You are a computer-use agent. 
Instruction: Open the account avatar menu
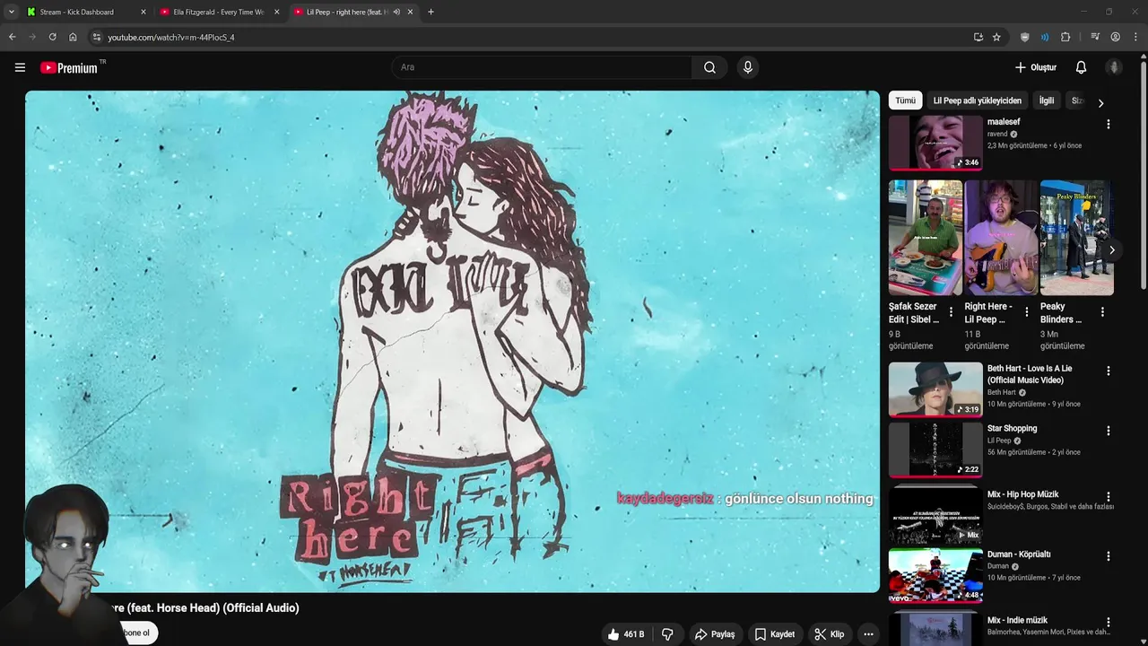pos(1114,67)
